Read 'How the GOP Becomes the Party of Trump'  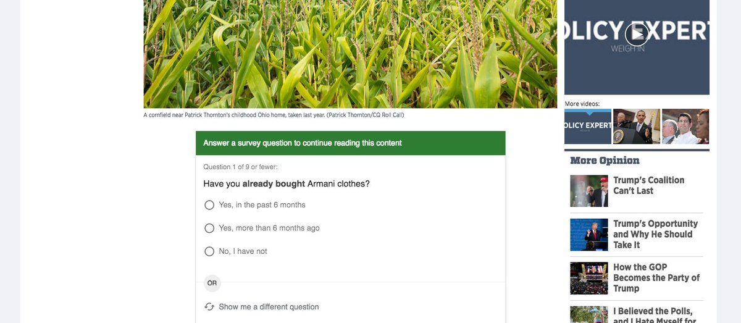[656, 278]
